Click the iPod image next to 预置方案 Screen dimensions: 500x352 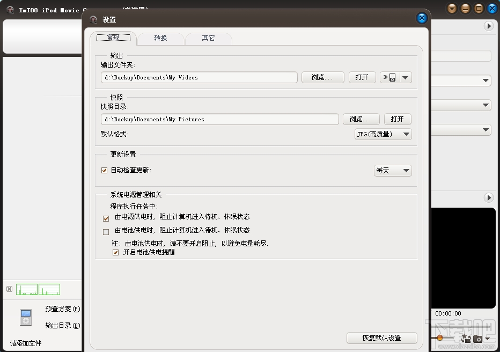[25, 317]
